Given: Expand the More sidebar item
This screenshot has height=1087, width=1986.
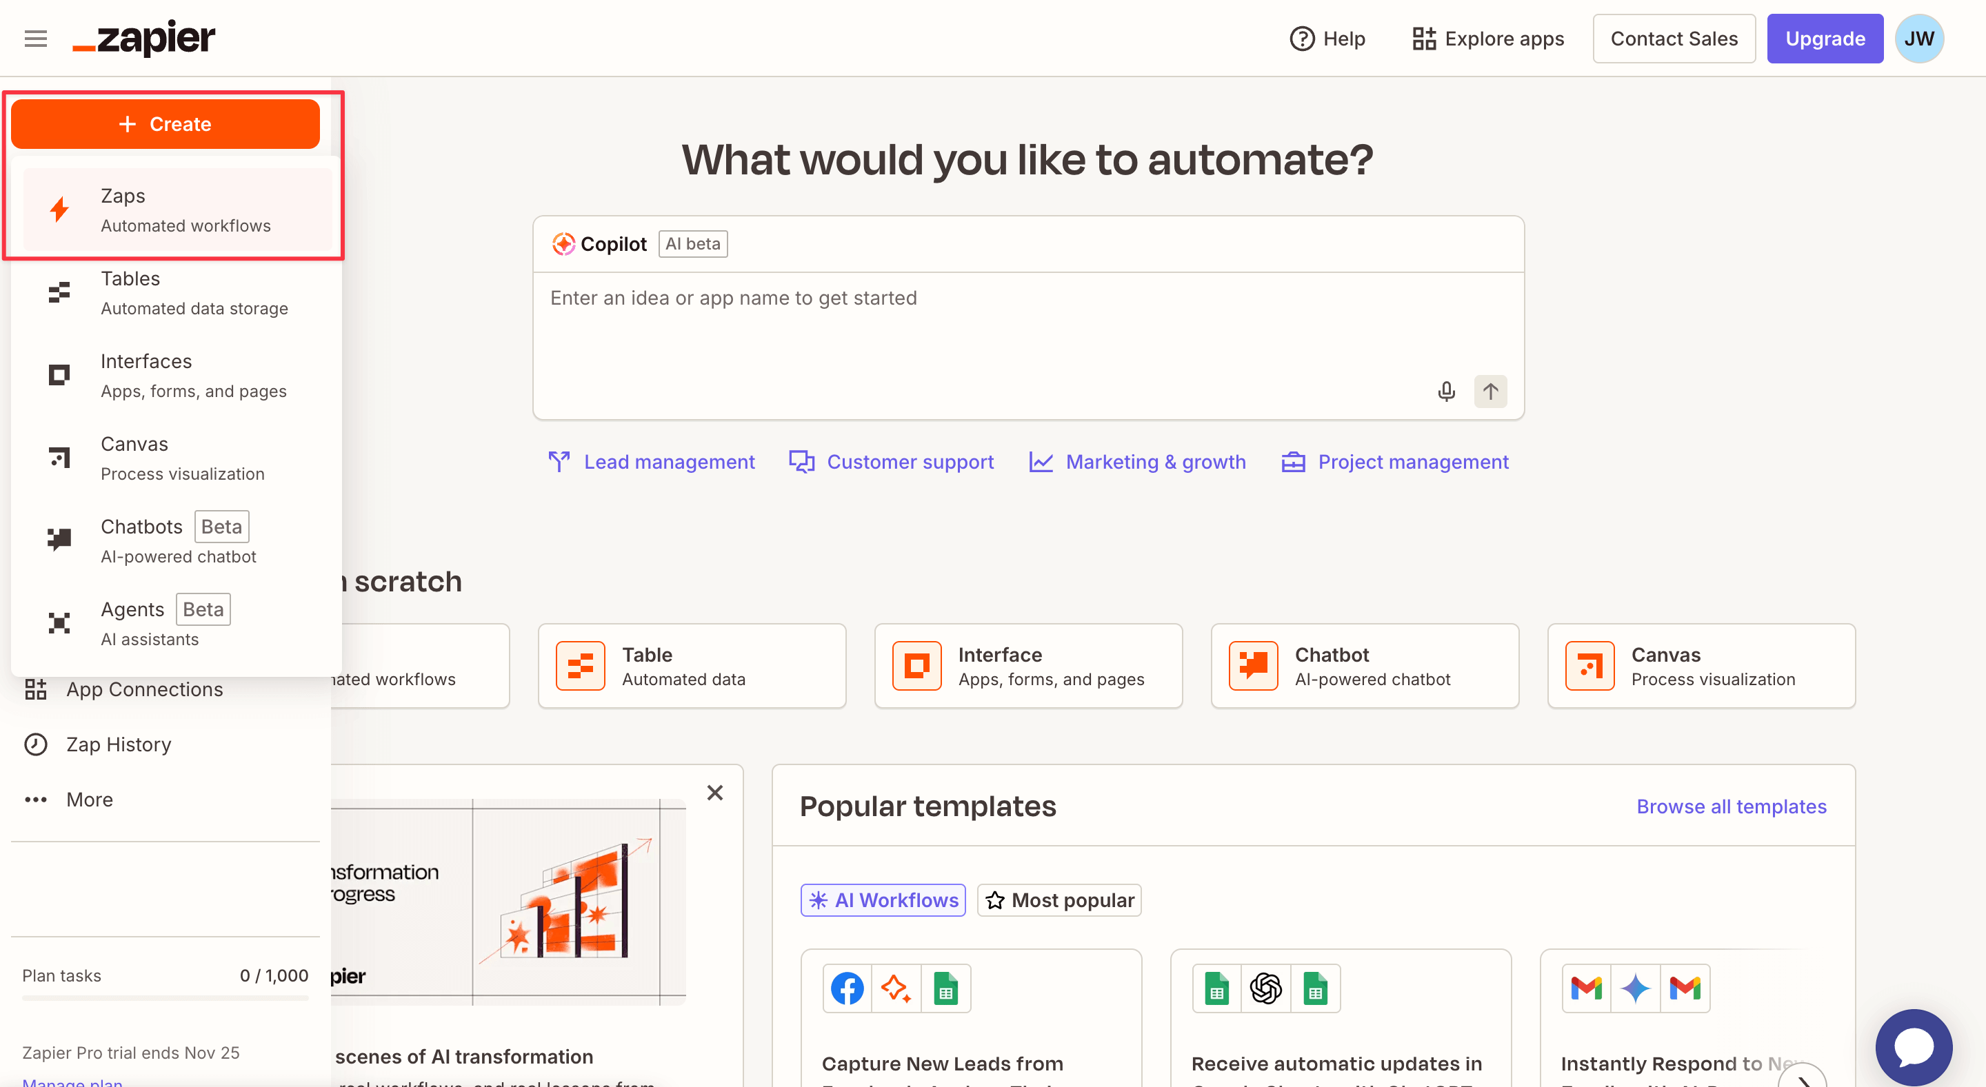Looking at the screenshot, I should pos(90,800).
